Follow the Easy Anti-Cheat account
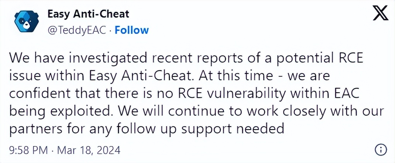Image resolution: width=395 pixels, height=163 pixels. click(x=132, y=30)
